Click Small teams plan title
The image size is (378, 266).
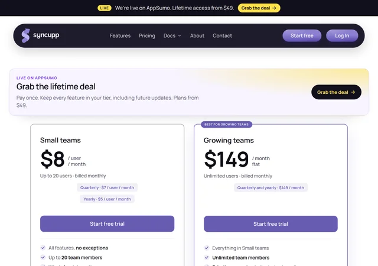(60, 140)
